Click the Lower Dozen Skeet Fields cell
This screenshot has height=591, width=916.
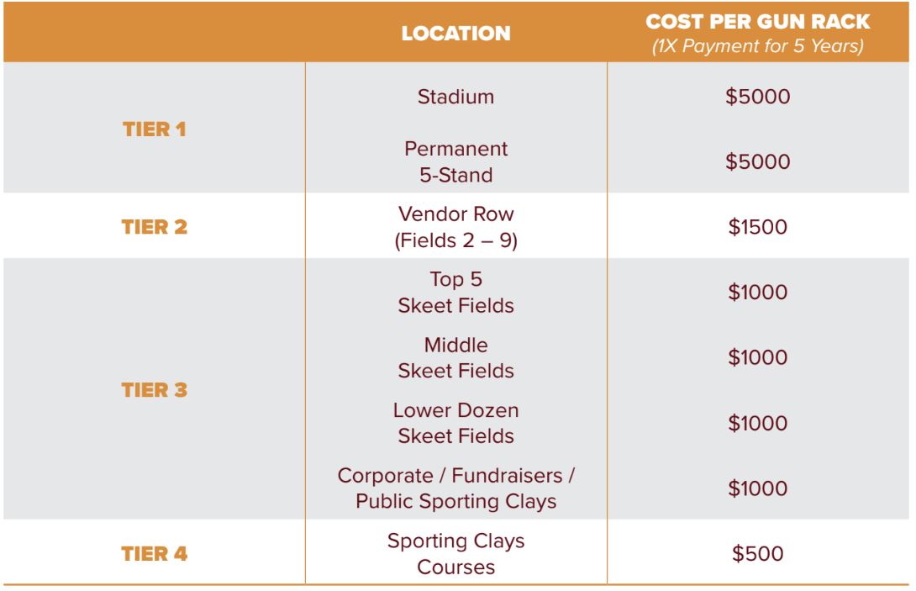pyautogui.click(x=455, y=423)
